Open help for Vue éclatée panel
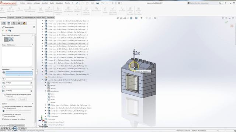 pyautogui.click(x=34, y=27)
